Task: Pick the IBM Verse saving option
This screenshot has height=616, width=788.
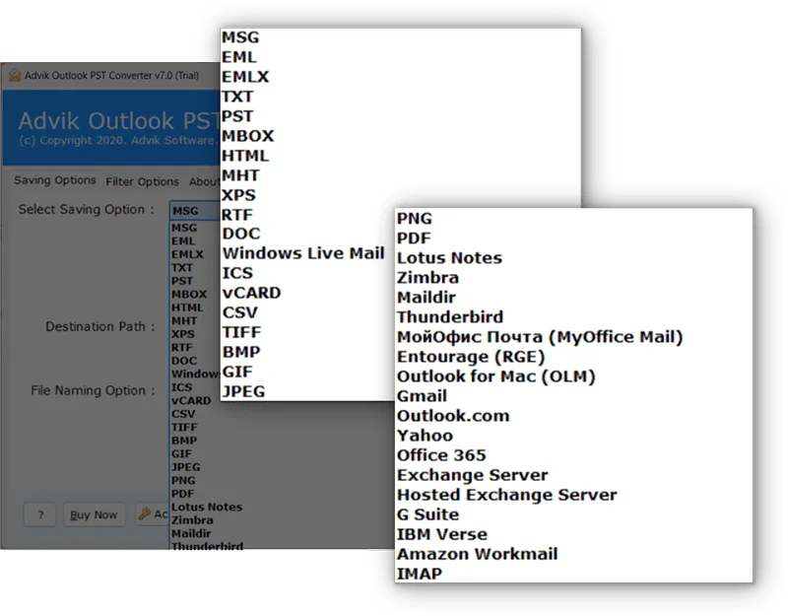Action: 441,534
